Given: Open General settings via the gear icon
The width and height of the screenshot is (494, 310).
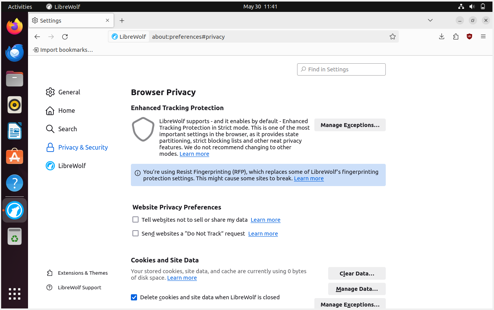Looking at the screenshot, I should tap(69, 92).
